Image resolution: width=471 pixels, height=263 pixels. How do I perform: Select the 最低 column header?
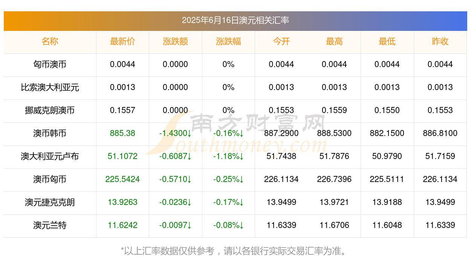(x=387, y=41)
